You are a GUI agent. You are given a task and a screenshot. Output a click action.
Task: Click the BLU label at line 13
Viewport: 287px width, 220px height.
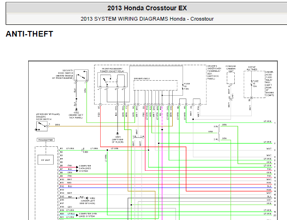269,186
